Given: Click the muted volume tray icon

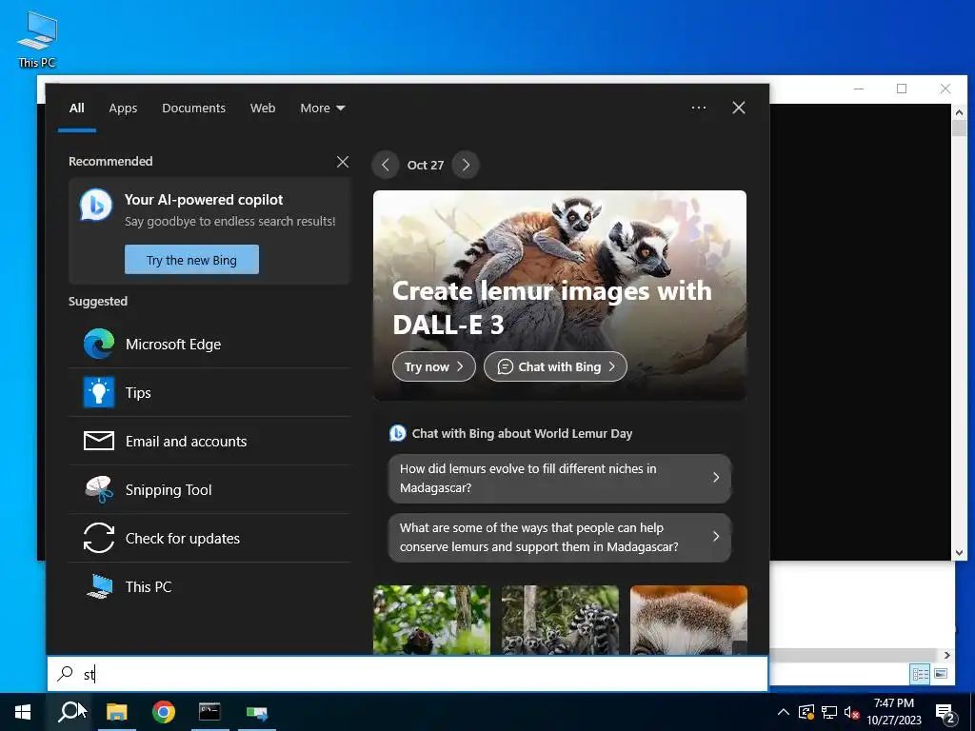Looking at the screenshot, I should click(x=852, y=712).
